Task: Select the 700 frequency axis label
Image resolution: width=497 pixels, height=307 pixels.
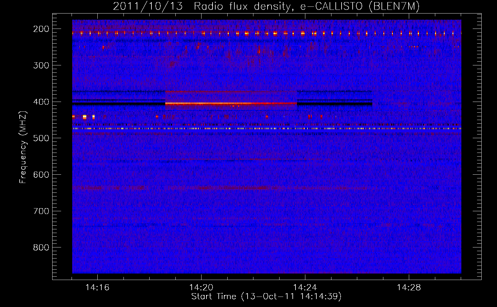Action: tap(41, 211)
